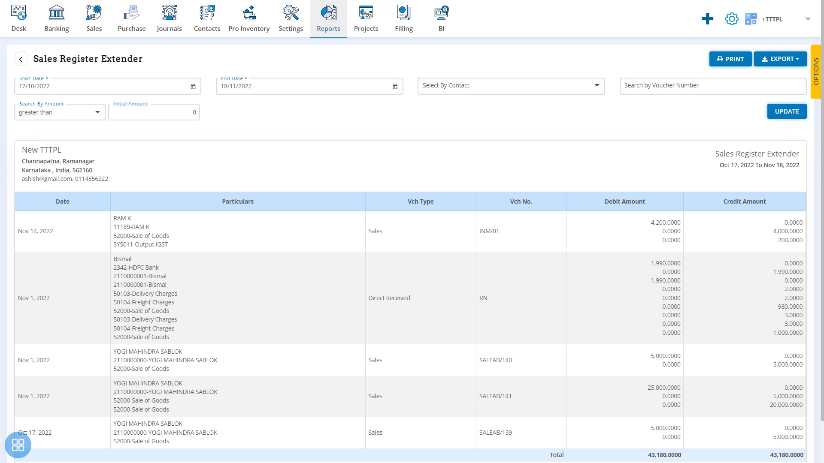
Task: Open Pro Inventory module
Action: 249,17
